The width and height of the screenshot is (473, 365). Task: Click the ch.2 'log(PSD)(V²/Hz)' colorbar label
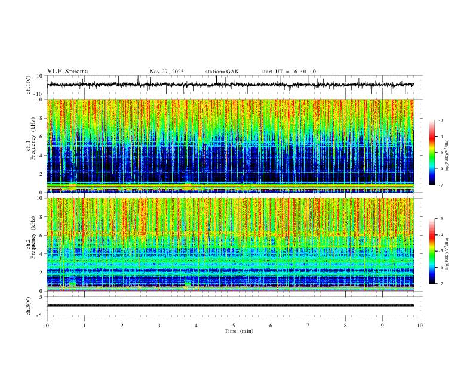click(x=447, y=253)
